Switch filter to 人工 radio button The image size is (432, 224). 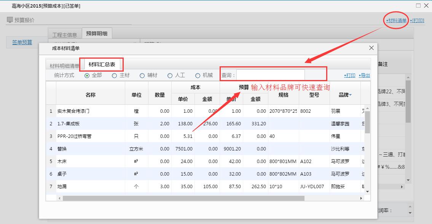tap(170, 75)
